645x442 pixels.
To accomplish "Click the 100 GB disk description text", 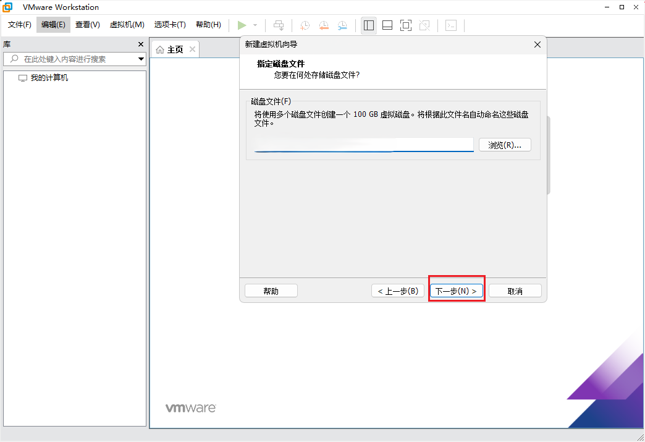I will 391,119.
